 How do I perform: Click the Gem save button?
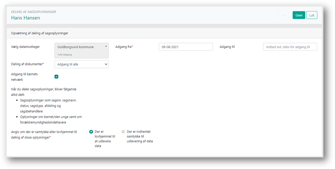tap(299, 15)
